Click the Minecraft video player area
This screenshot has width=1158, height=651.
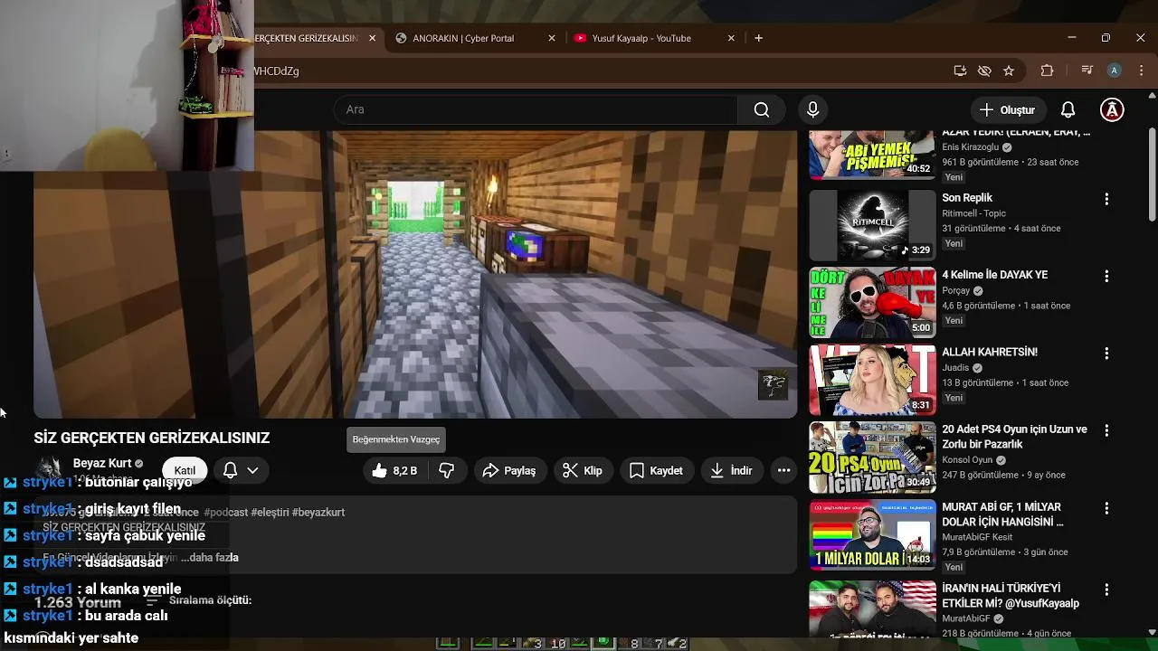tap(415, 274)
